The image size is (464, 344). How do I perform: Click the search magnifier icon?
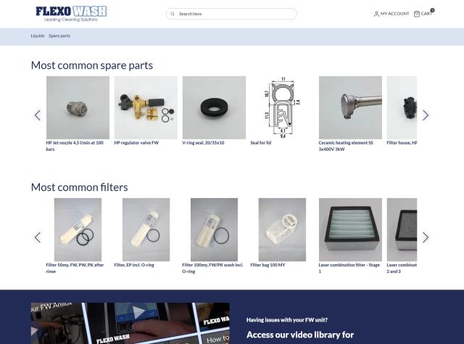point(173,14)
